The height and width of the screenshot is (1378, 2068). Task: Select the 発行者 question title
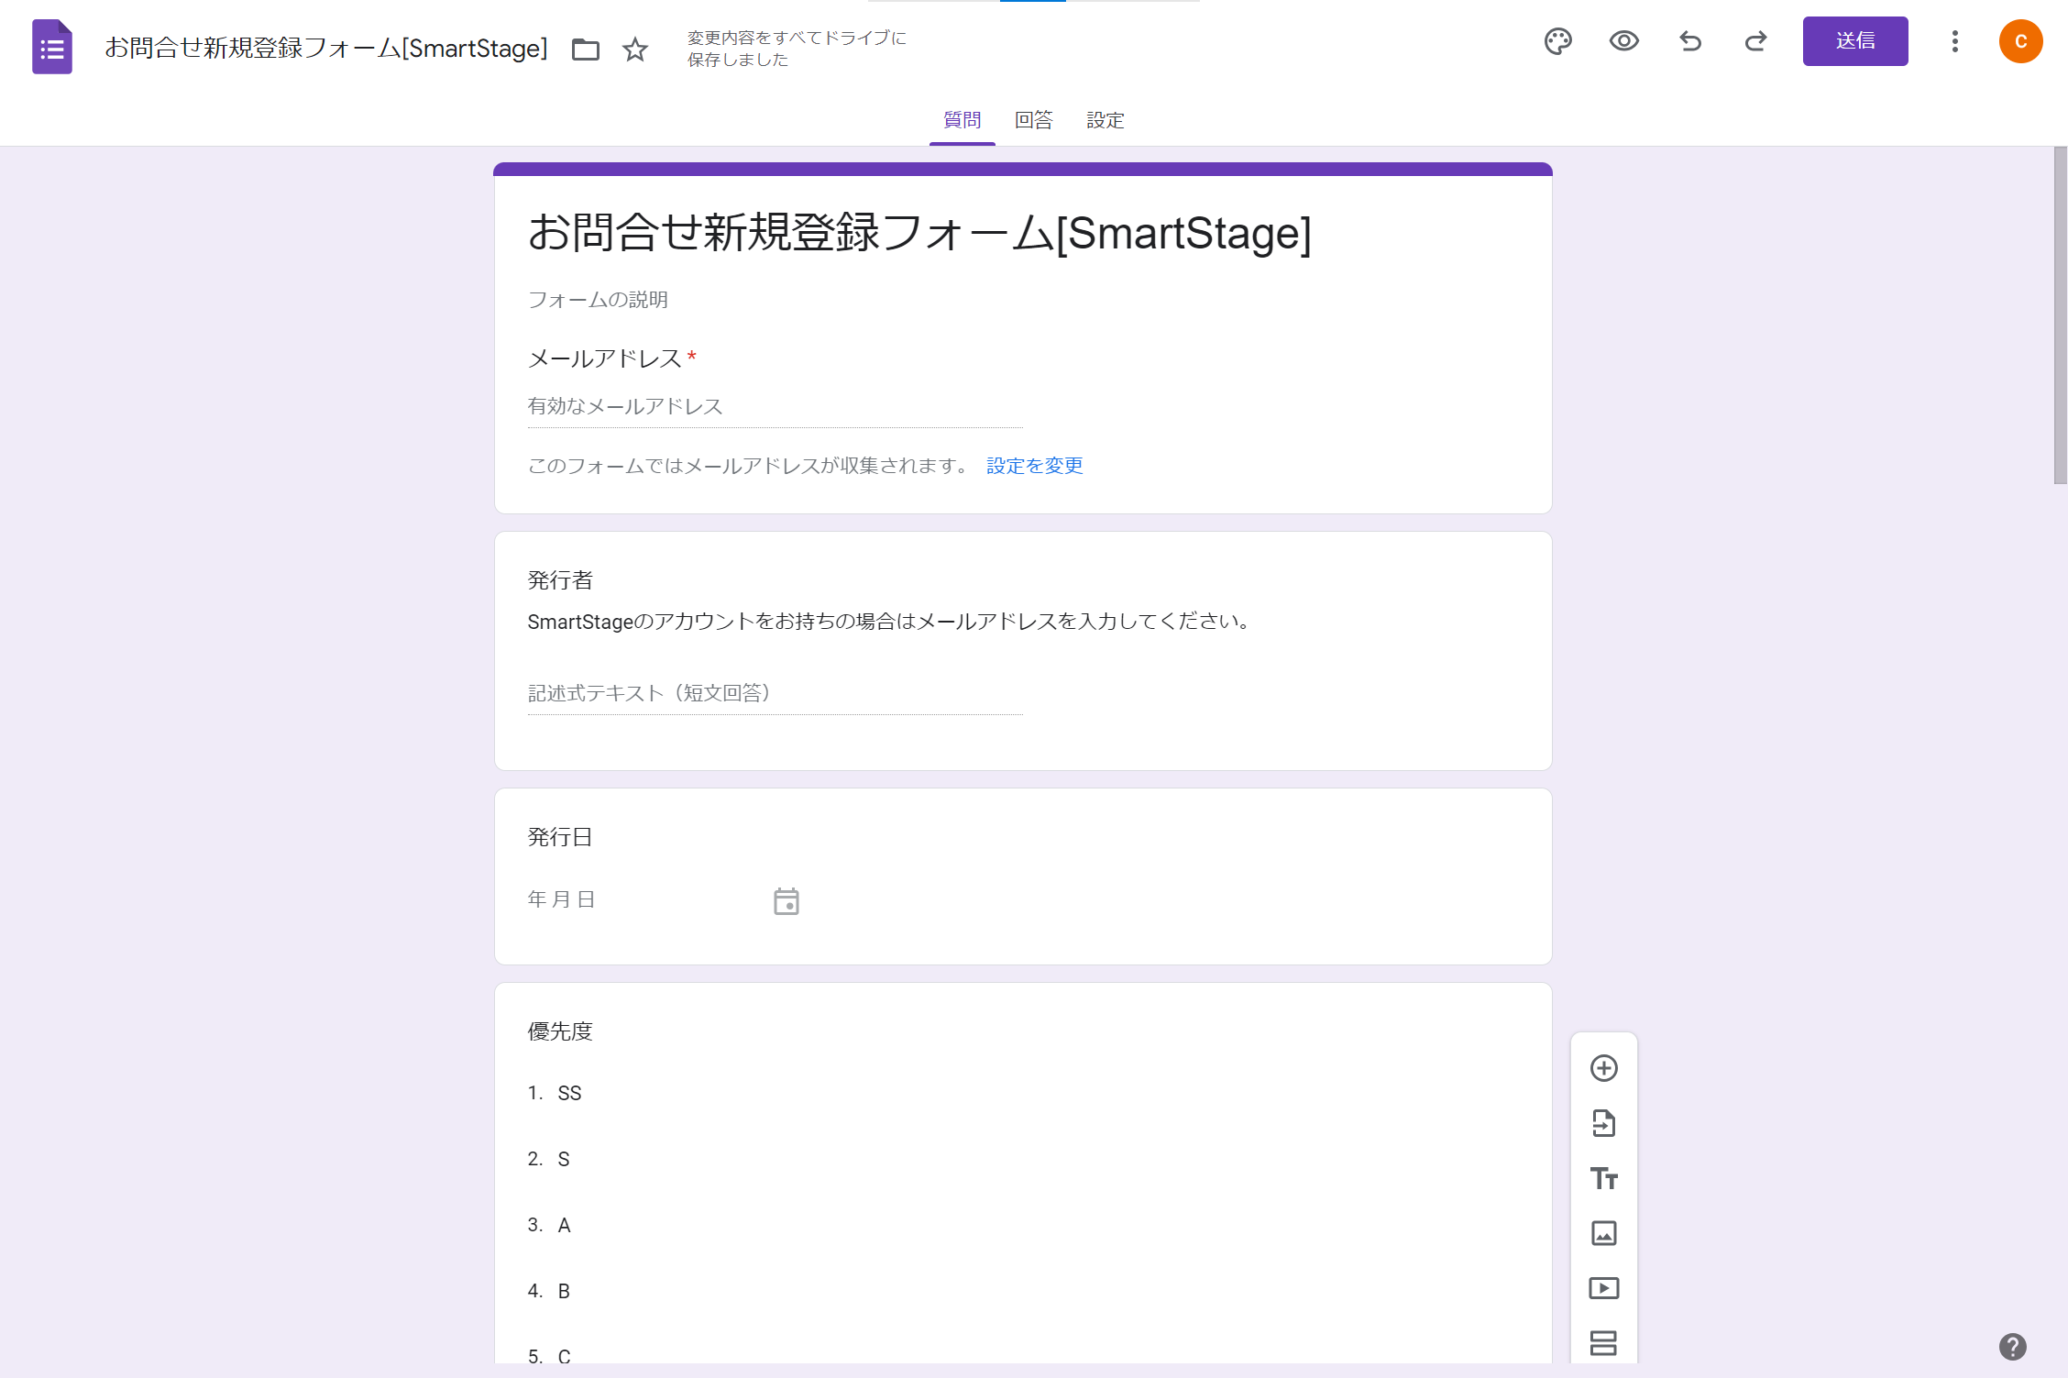click(560, 580)
